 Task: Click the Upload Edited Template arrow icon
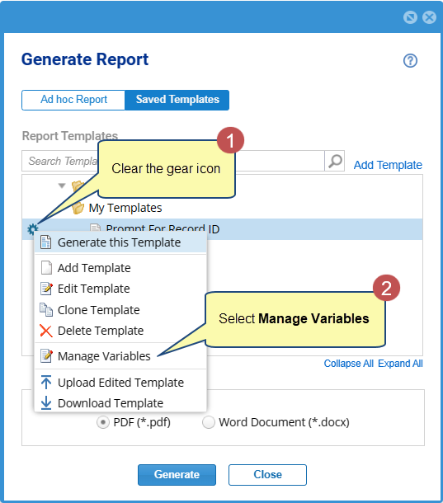click(x=46, y=382)
